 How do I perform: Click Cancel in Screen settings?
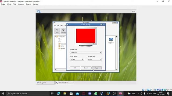pos(86,68)
